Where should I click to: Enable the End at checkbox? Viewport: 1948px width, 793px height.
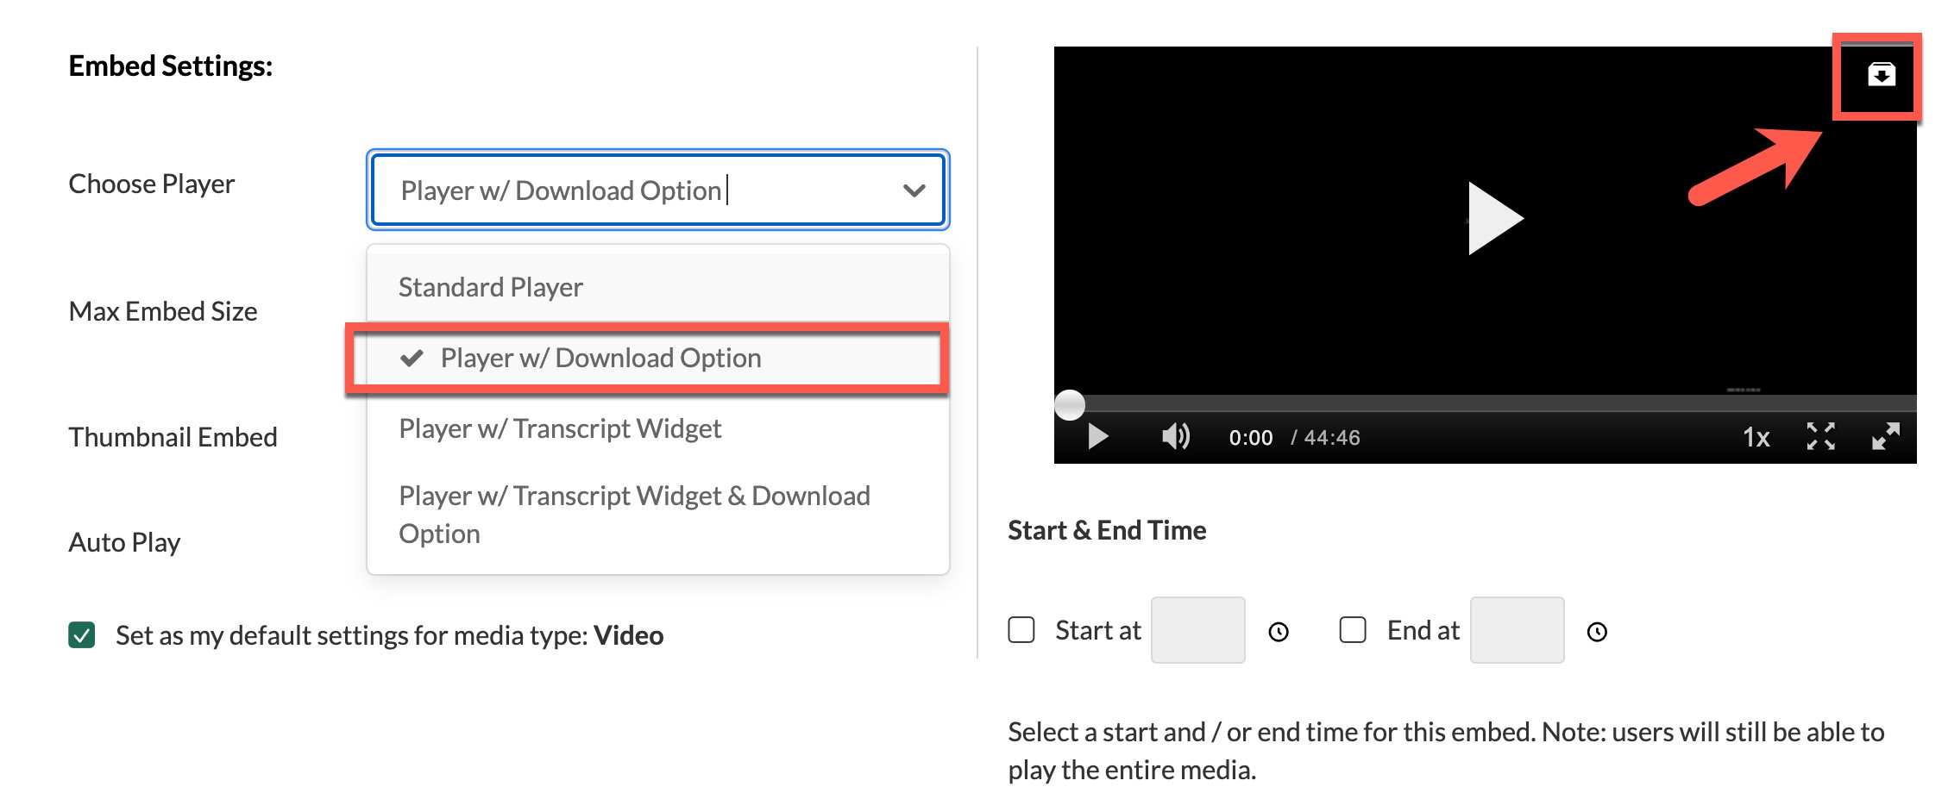1353,630
